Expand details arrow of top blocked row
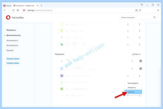The height and width of the screenshot is (109, 163). pos(128,24)
